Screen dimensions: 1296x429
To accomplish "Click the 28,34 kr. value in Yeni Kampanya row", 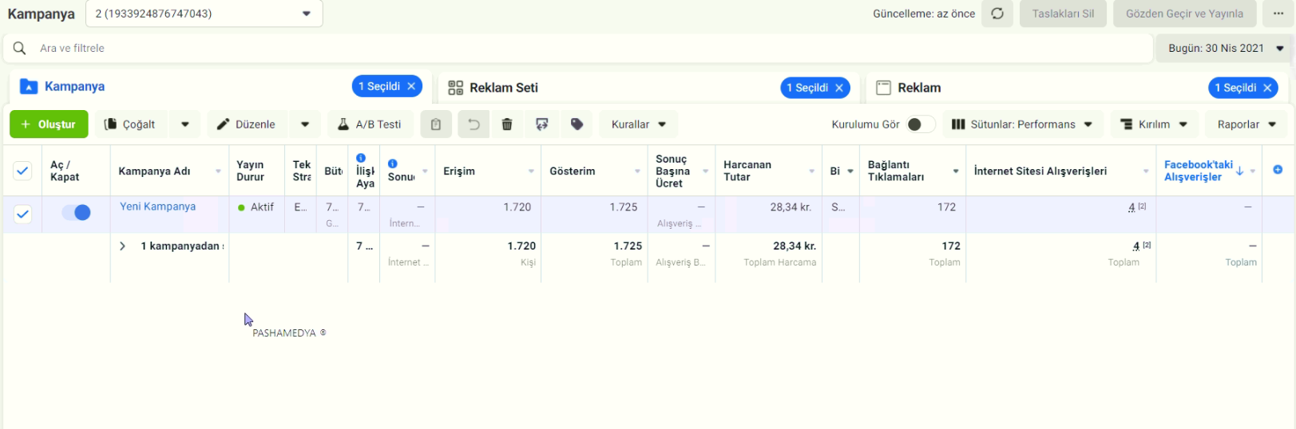I will click(791, 207).
